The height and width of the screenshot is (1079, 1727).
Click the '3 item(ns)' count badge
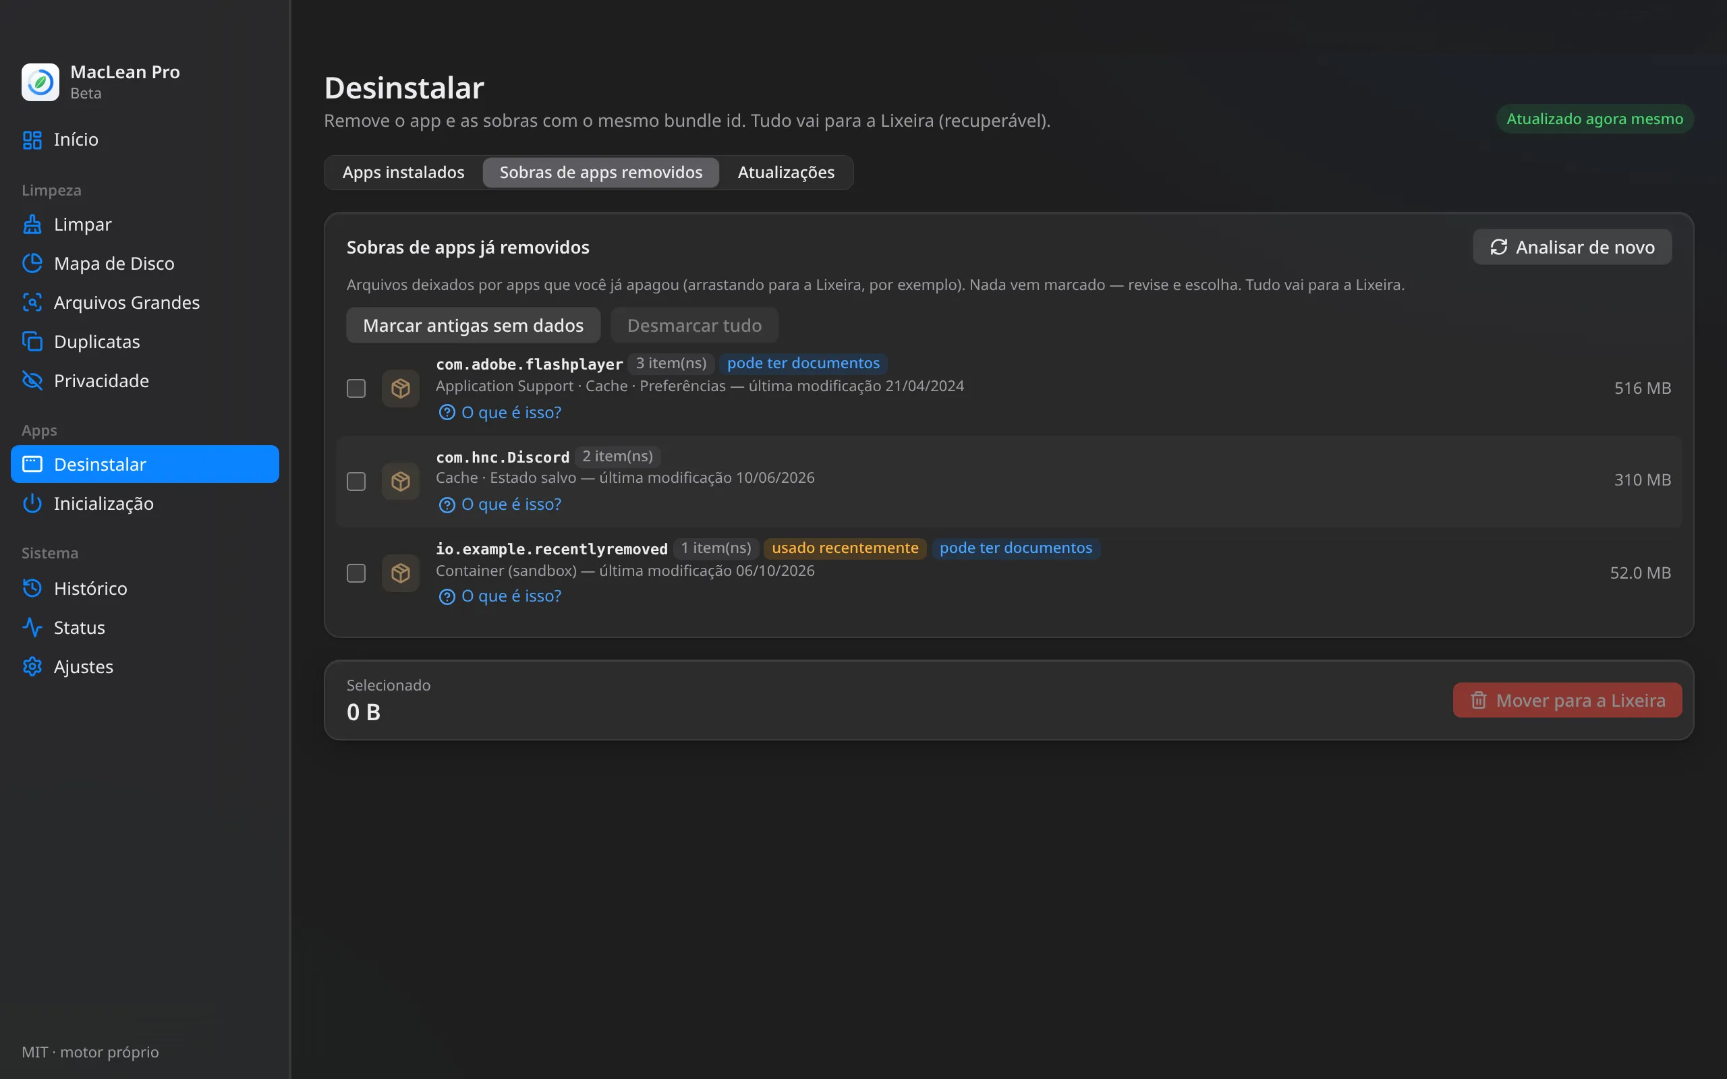(671, 363)
